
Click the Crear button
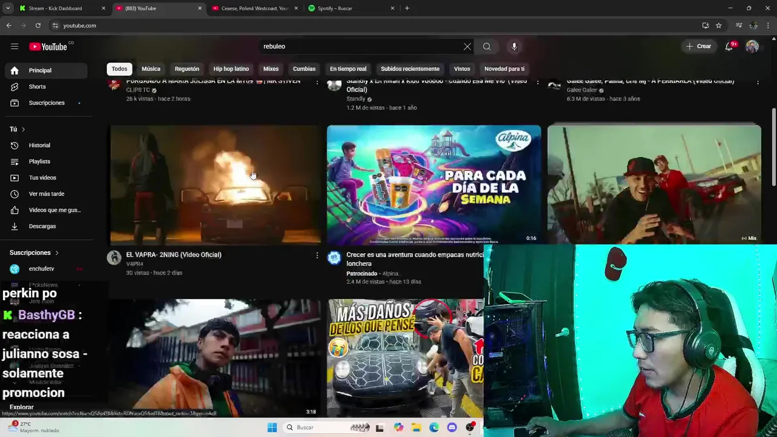point(699,46)
